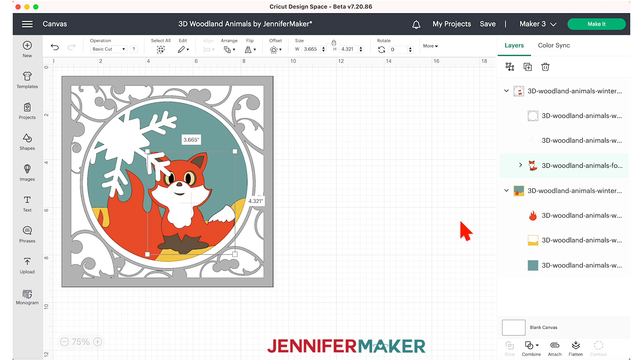Viewport: 643px width, 361px height.
Task: Collapse the first 3D-woodland-animals-winter group
Action: (507, 91)
